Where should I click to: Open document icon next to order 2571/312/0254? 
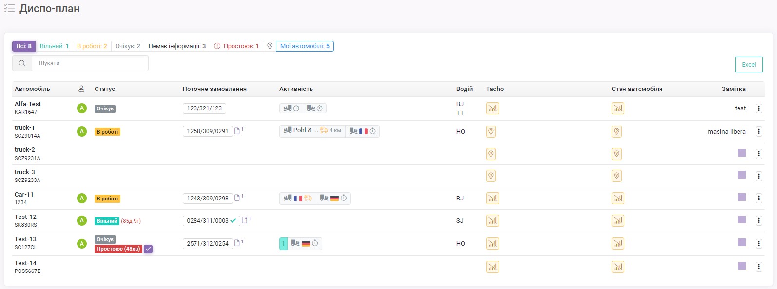click(x=237, y=243)
